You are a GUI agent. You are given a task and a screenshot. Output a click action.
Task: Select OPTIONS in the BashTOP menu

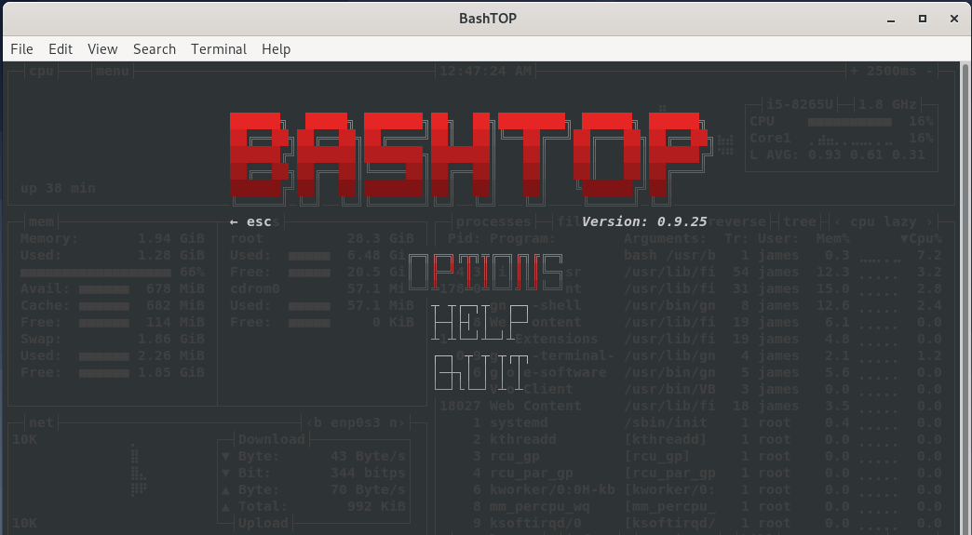tap(485, 273)
